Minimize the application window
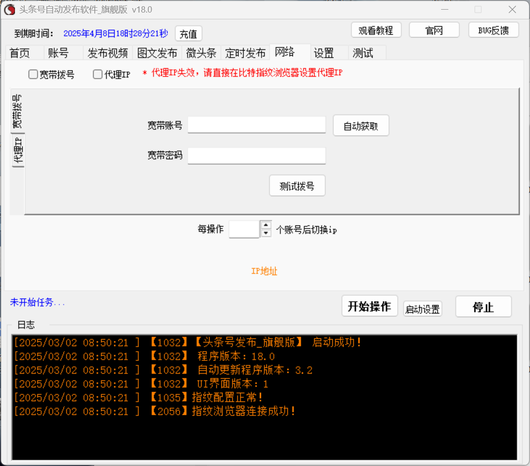This screenshot has height=466, width=530. point(445,10)
